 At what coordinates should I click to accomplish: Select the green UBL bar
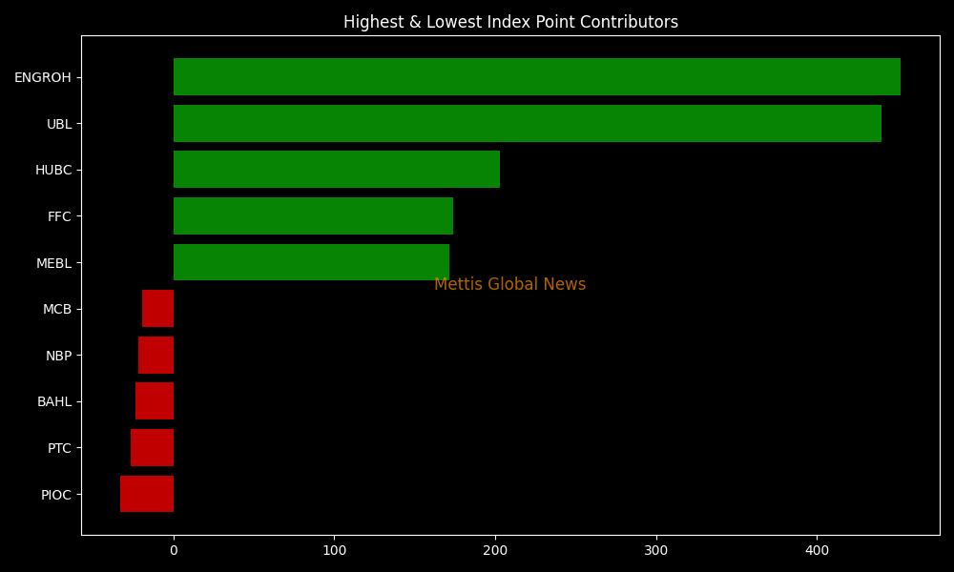527,124
